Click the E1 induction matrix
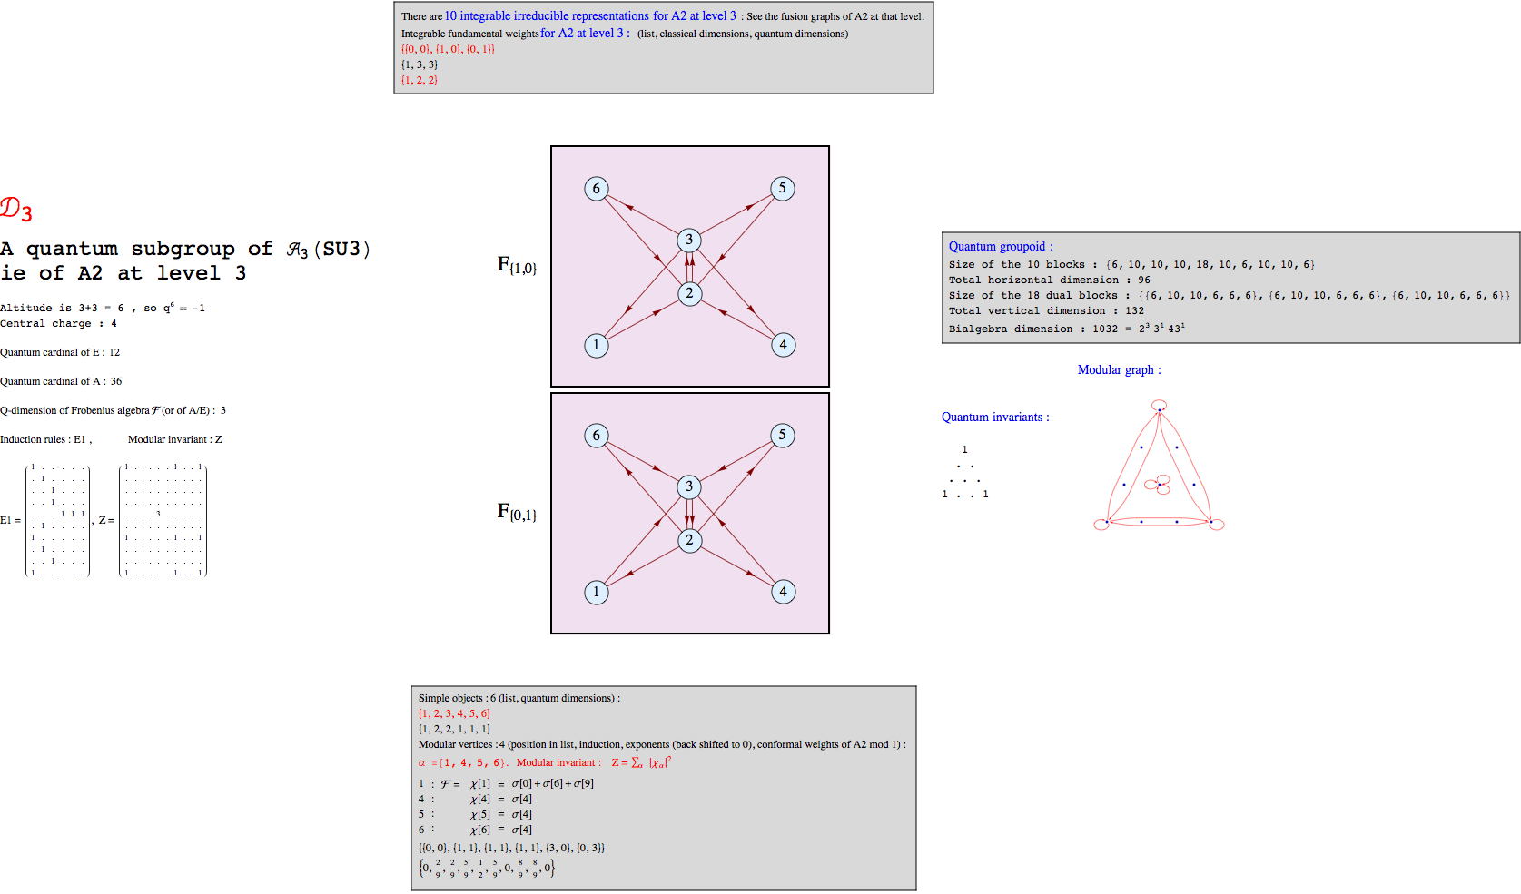The height and width of the screenshot is (894, 1521). point(57,520)
